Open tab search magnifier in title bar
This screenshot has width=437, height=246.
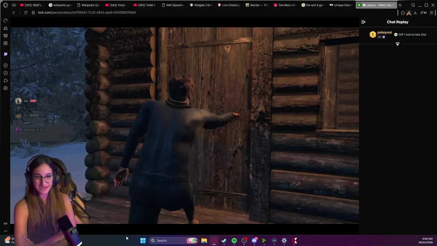click(413, 5)
